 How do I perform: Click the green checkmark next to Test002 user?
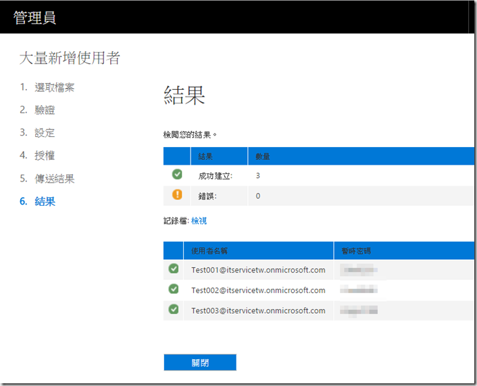pos(174,289)
